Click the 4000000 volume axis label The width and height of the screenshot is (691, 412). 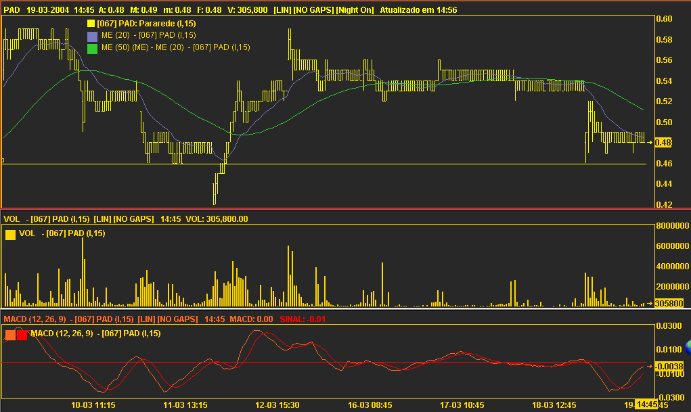673,266
